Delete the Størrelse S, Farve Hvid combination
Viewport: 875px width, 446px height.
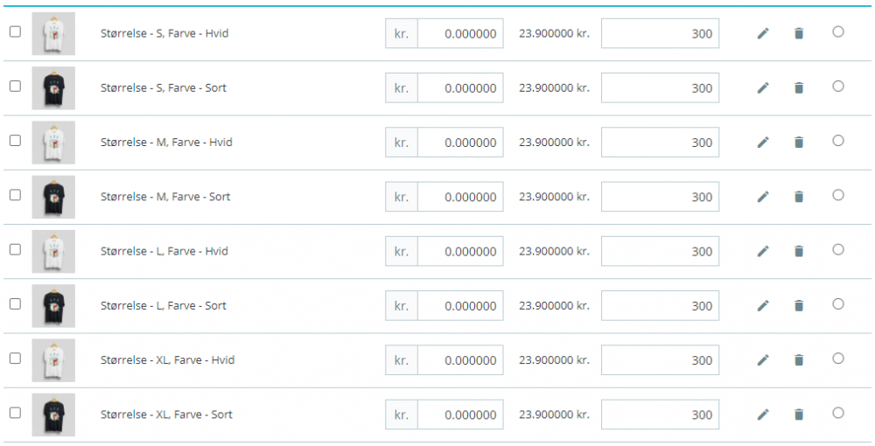[x=798, y=33]
